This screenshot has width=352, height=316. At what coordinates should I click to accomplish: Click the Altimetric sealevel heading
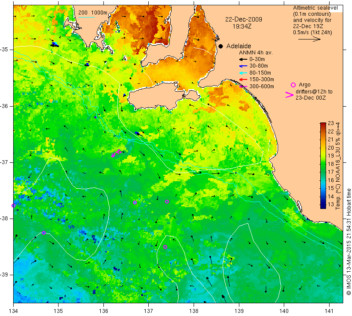tap(315, 8)
